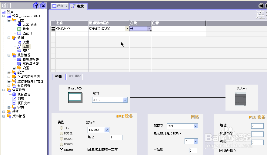Click the 图形 graphics icon
The height and width of the screenshot is (155, 267).
click(14, 98)
